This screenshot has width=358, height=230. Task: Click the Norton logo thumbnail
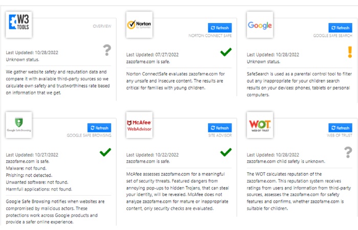pos(139,25)
